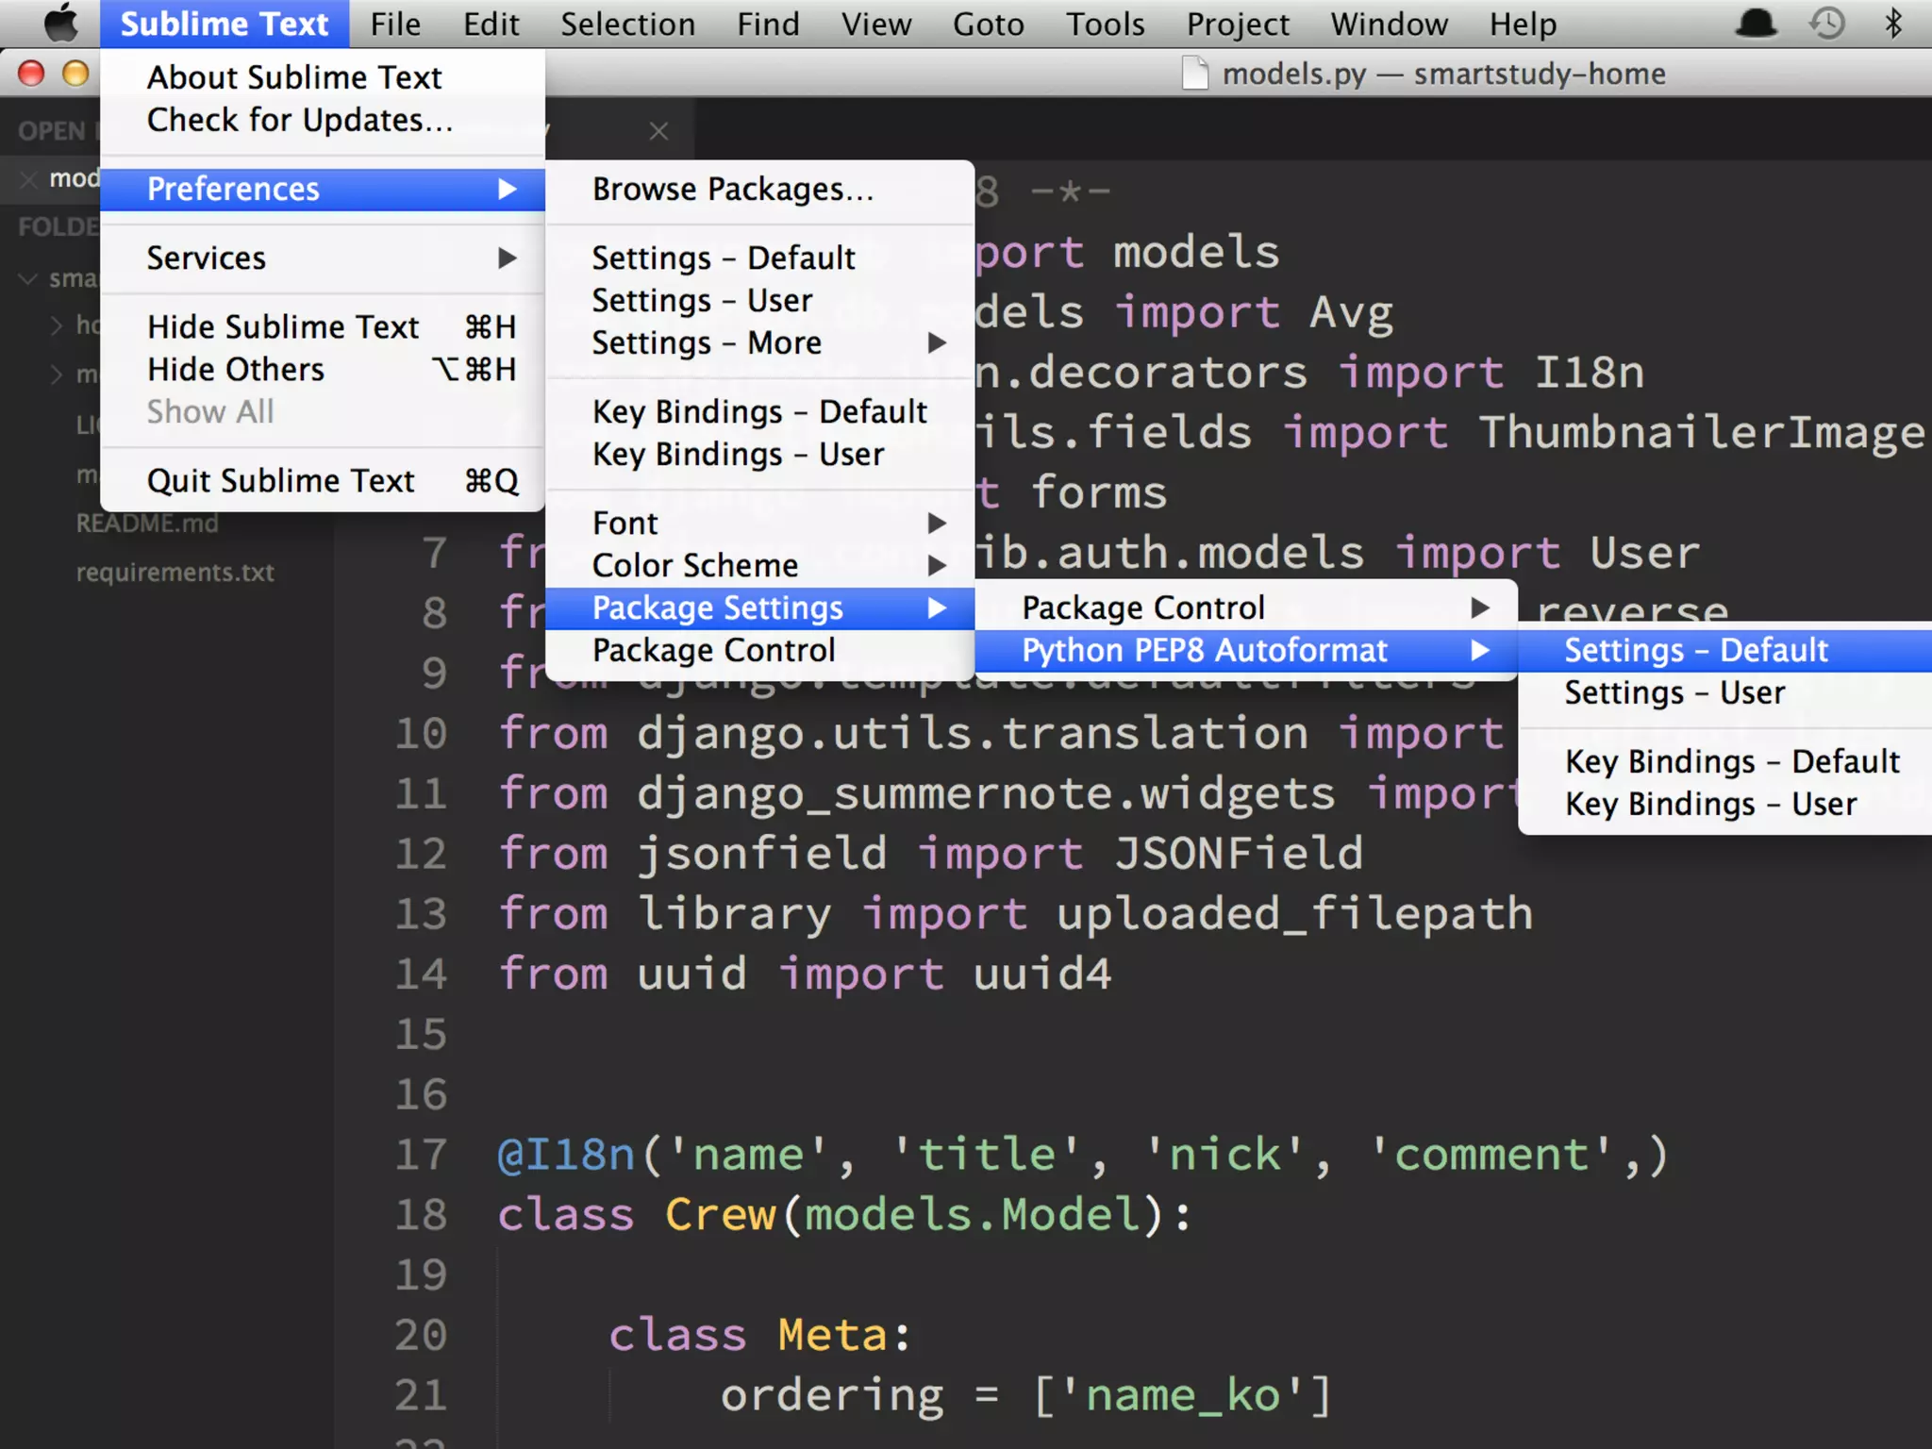Expand the Services submenu arrow
The image size is (1932, 1449).
coord(508,258)
